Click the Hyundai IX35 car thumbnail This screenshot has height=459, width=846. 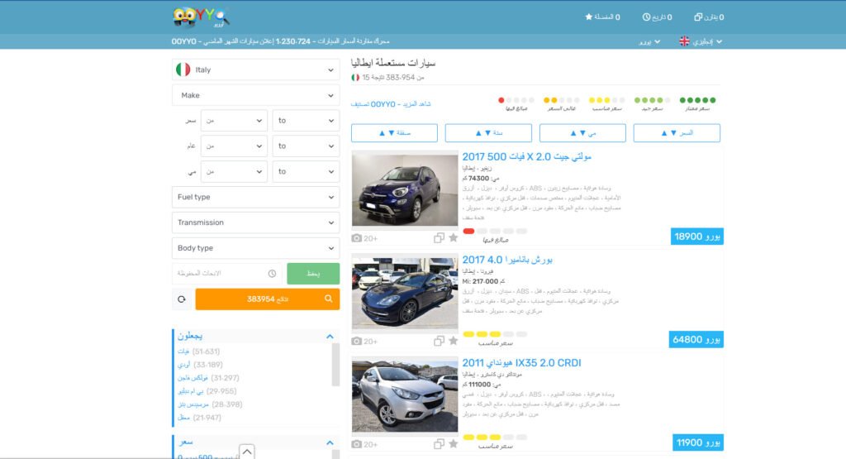tap(404, 395)
